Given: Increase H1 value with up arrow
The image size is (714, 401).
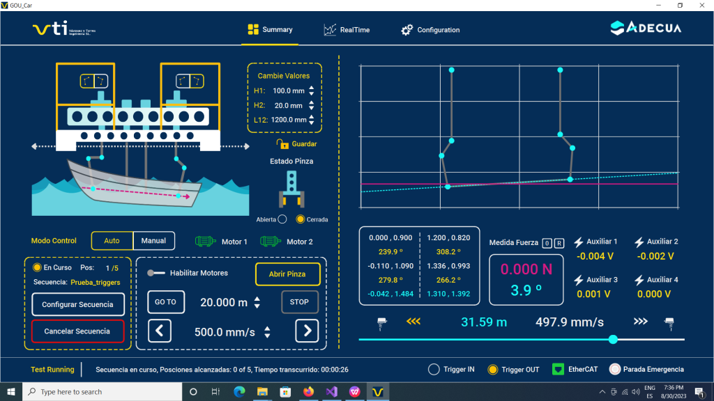Looking at the screenshot, I should tap(311, 88).
